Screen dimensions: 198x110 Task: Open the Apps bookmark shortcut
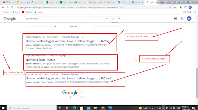coord(6,12)
